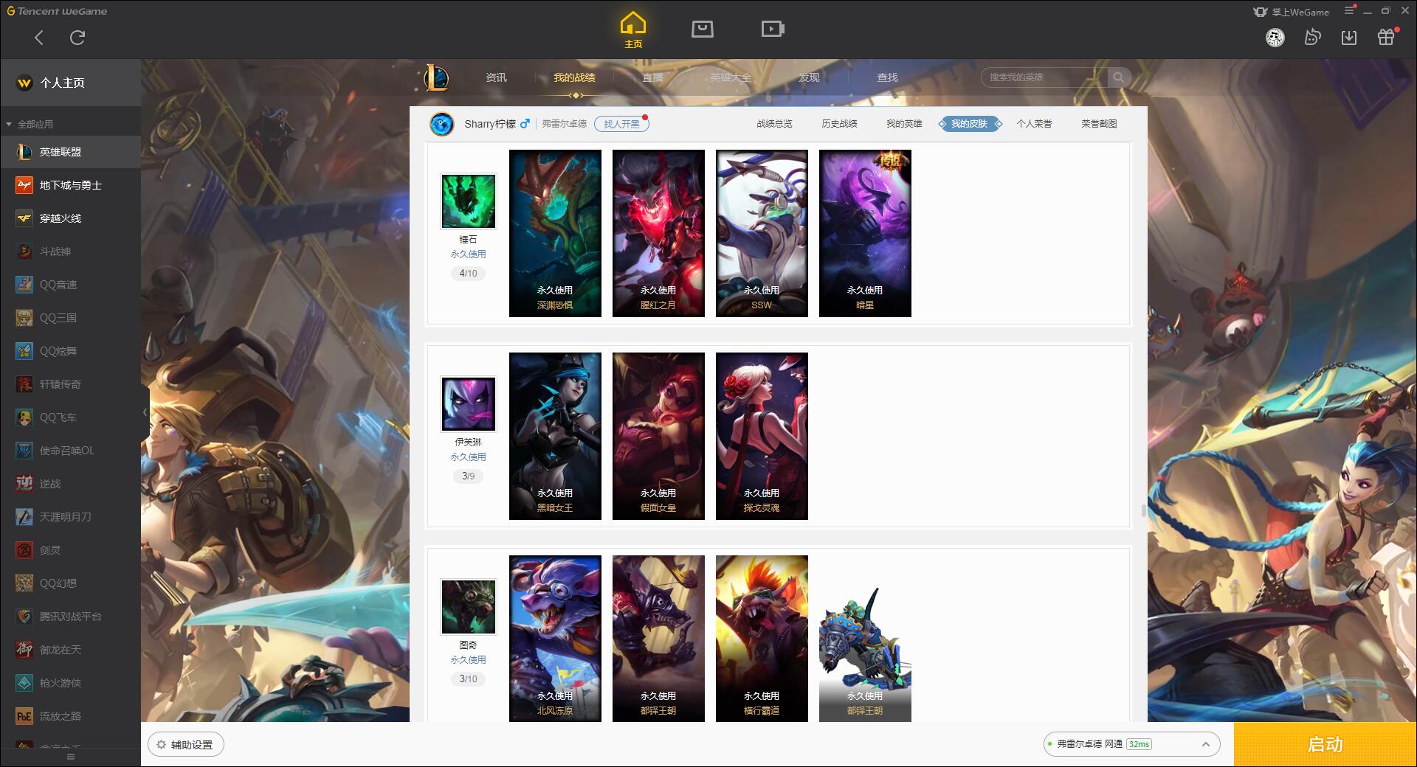The height and width of the screenshot is (767, 1417).
Task: Open the 暗星 skin thumbnail
Action: (x=865, y=233)
